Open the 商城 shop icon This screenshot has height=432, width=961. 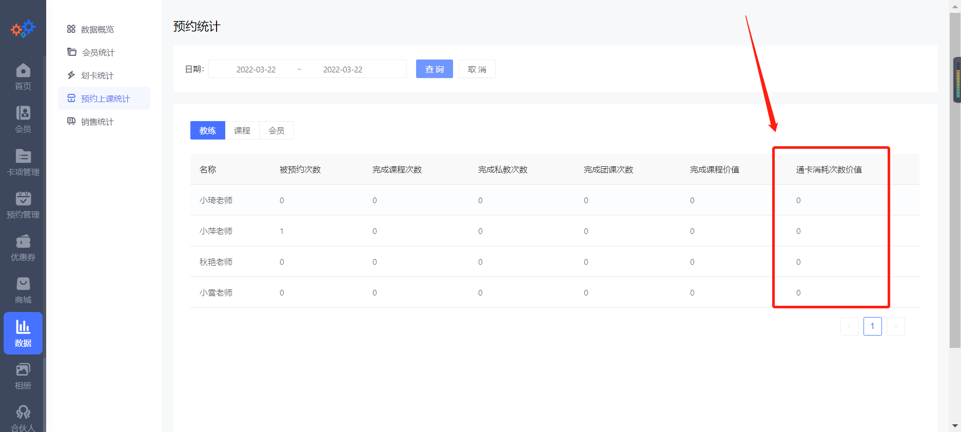click(23, 290)
